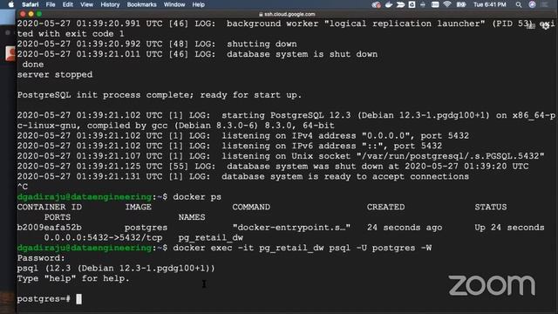Click the "docker-entrypoint.s…" command value
This screenshot has width=558, height=314.
(x=291, y=228)
